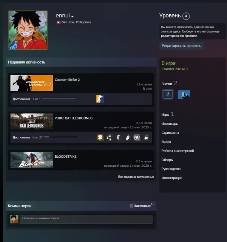Screen dimensions: 227x242
Task: Open the Скриншоты link
Action: (170, 133)
